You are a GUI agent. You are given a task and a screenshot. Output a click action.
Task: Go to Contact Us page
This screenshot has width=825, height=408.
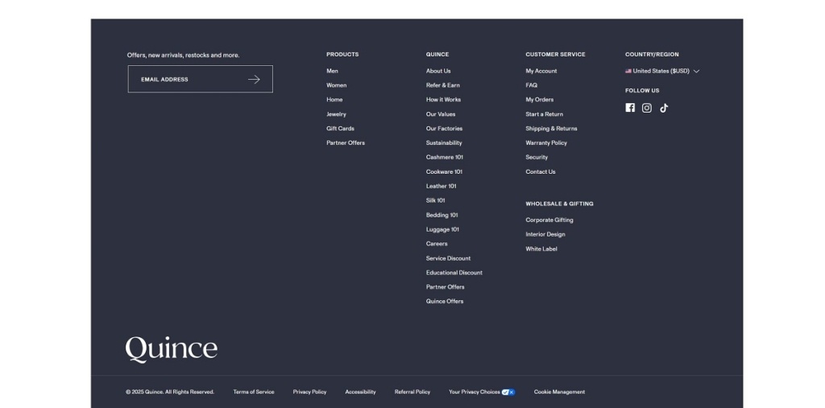541,171
